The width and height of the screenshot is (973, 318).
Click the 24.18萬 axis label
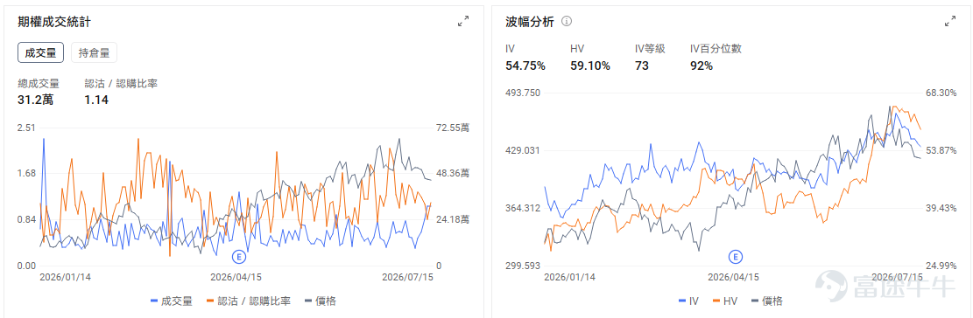click(x=453, y=219)
